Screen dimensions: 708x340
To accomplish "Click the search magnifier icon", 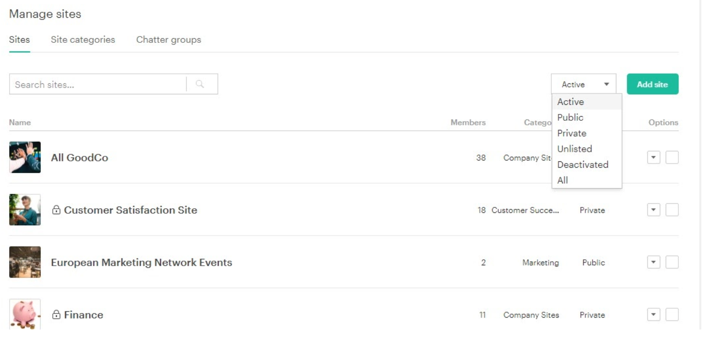I will pyautogui.click(x=200, y=84).
